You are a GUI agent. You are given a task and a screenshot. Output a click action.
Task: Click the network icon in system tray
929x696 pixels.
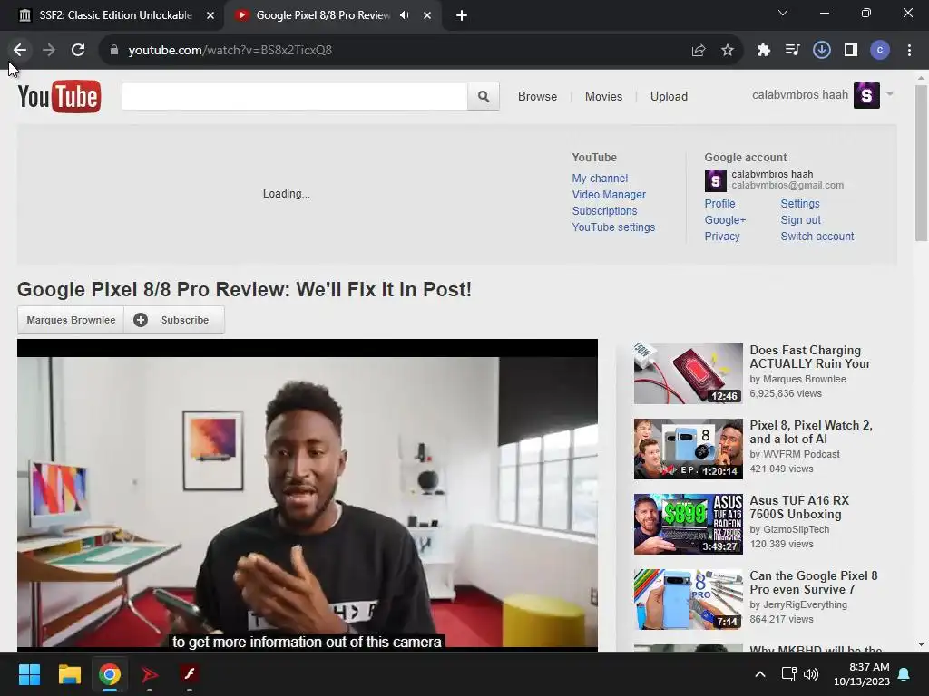788,674
